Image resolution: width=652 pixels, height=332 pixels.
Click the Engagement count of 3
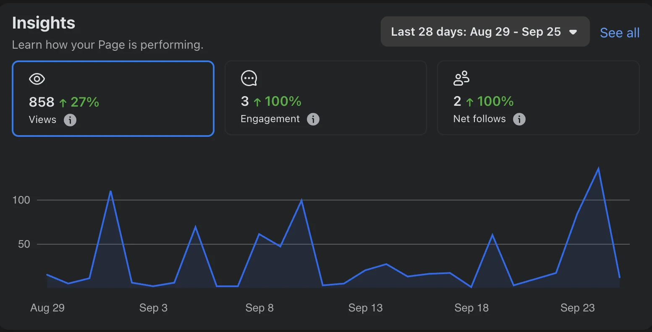point(245,101)
